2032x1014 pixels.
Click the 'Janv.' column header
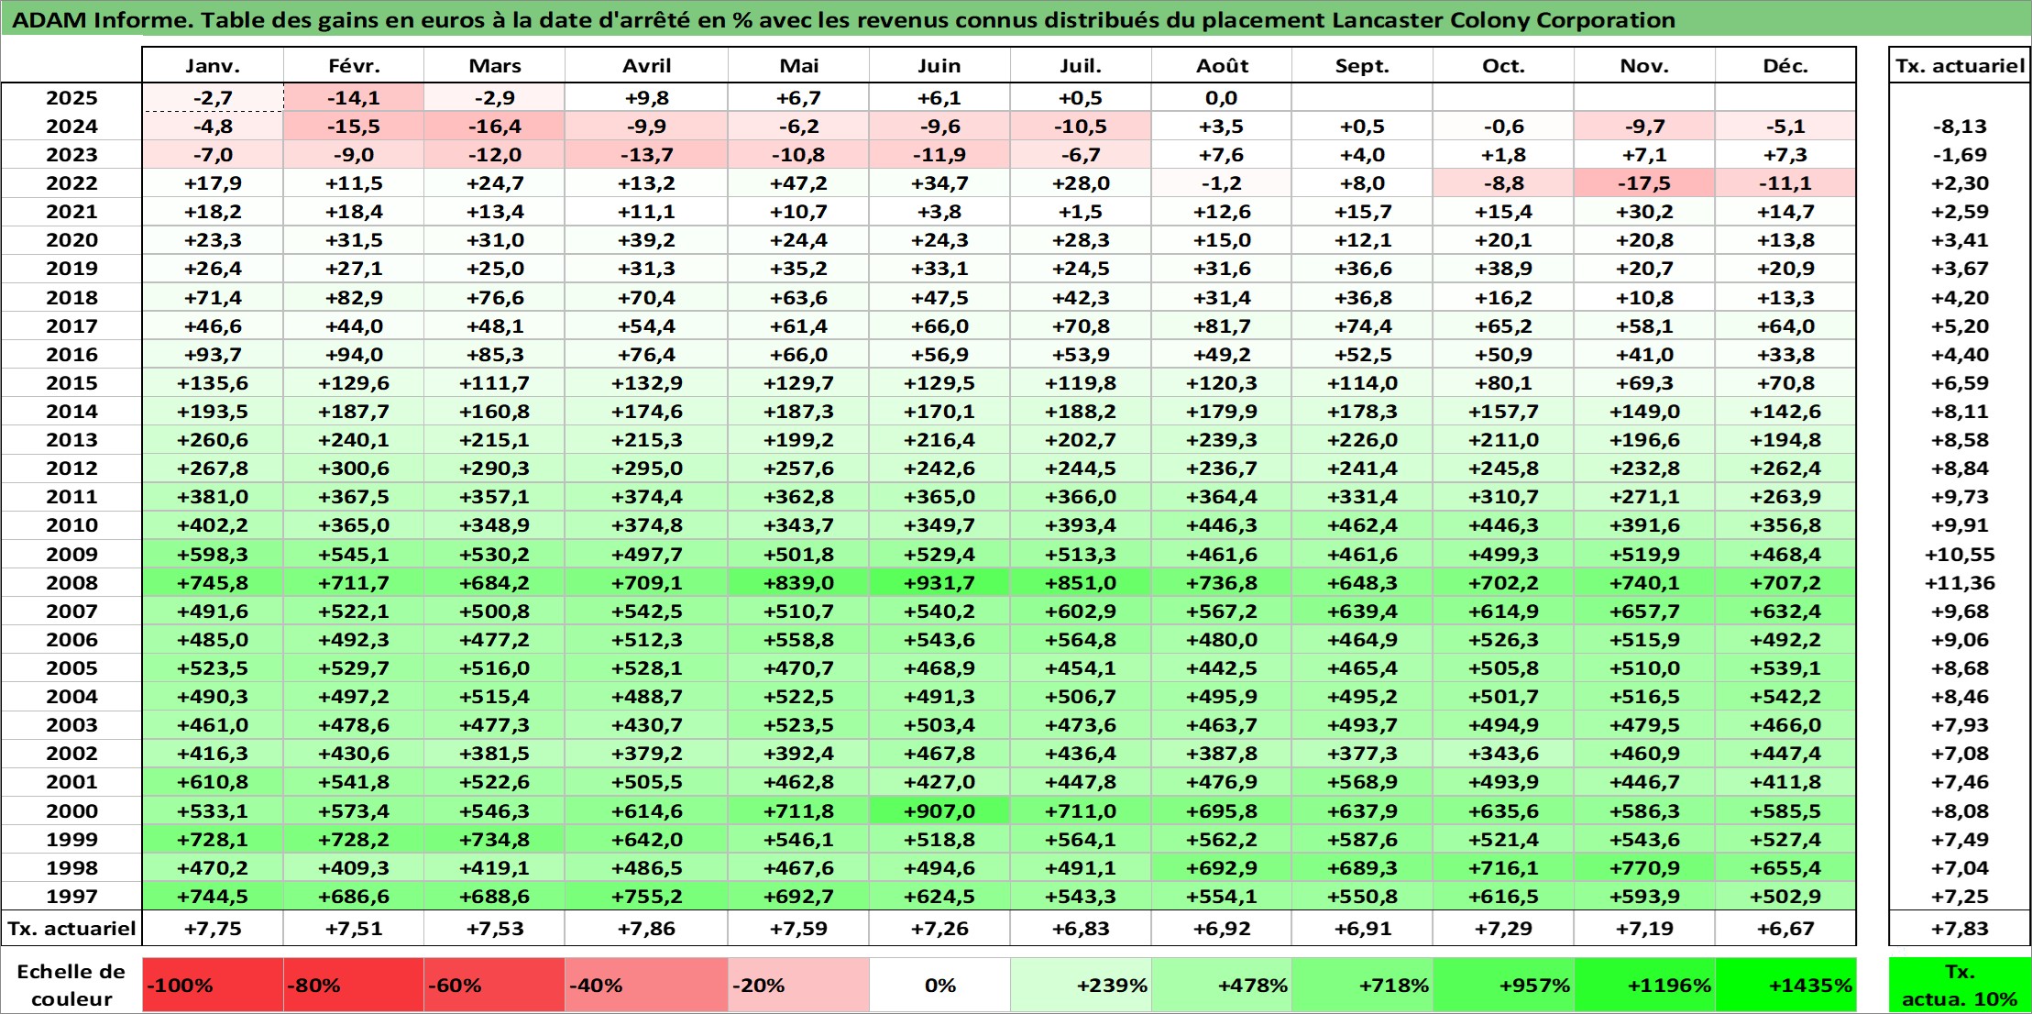(213, 66)
